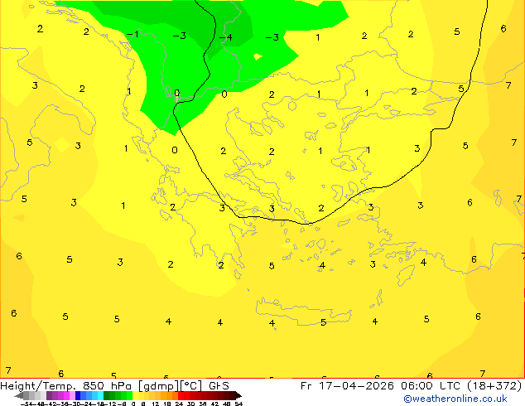Click the '(18+372)' forecast run label
The height and width of the screenshot is (406, 525).
coord(494,386)
